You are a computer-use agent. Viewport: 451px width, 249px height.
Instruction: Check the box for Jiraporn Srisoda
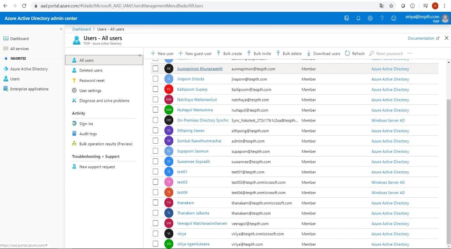156,79
